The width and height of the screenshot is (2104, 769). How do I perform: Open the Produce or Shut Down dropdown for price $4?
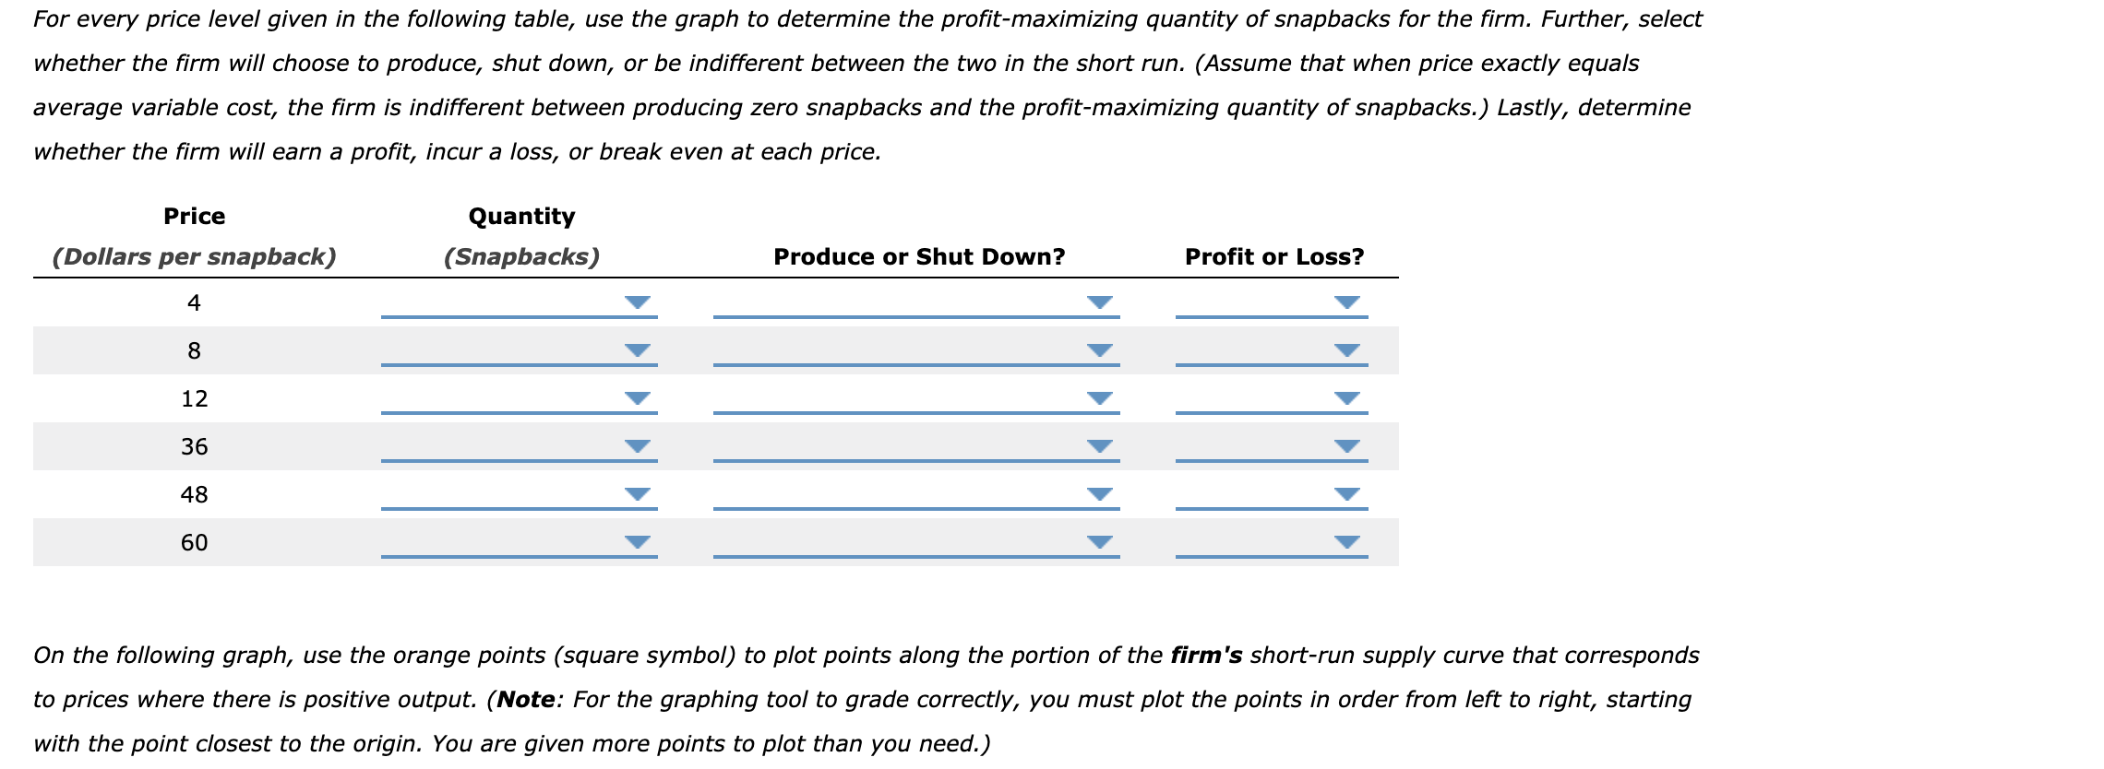1101,301
